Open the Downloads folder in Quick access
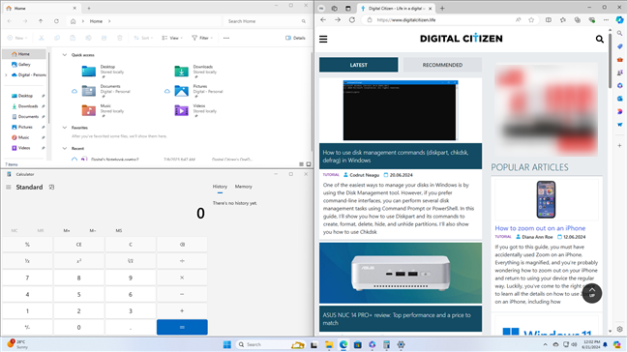The height and width of the screenshot is (352, 627). pos(195,72)
